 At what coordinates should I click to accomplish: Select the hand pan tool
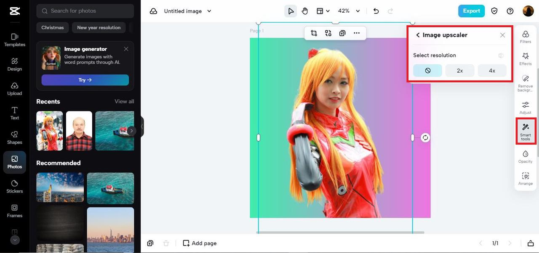[305, 11]
